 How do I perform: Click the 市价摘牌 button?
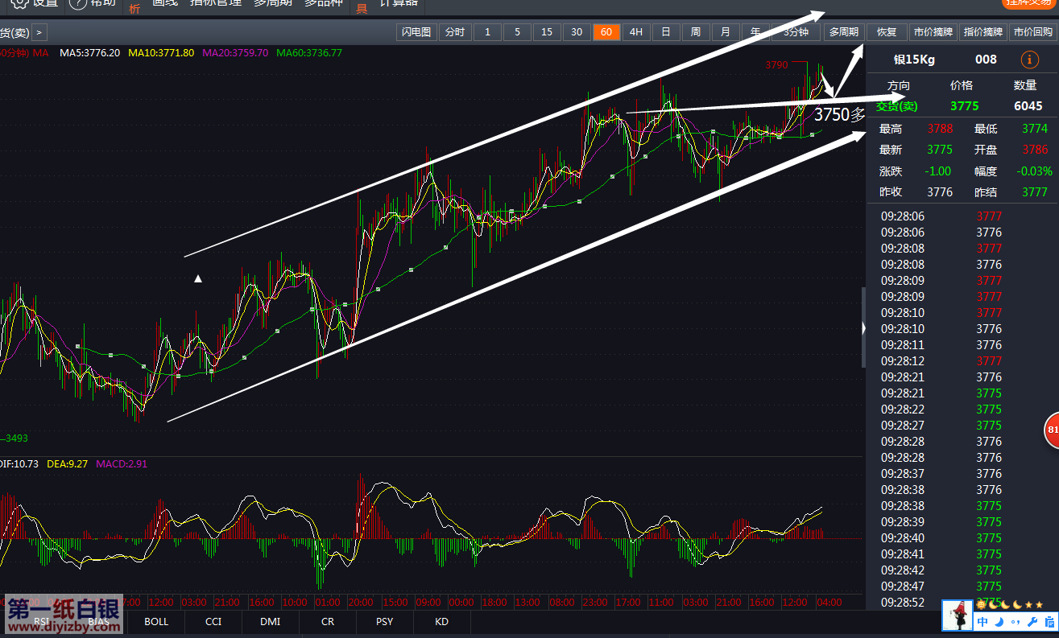pyautogui.click(x=933, y=32)
